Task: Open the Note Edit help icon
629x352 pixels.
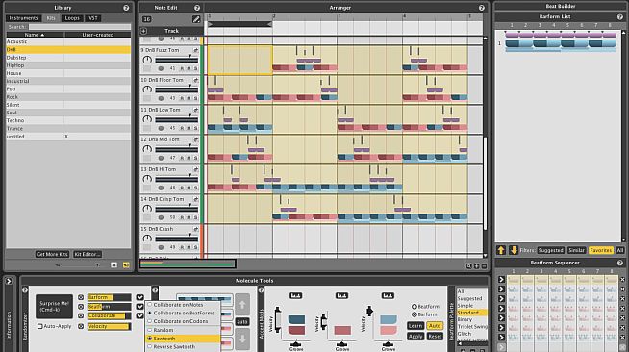Action: pyautogui.click(x=197, y=8)
